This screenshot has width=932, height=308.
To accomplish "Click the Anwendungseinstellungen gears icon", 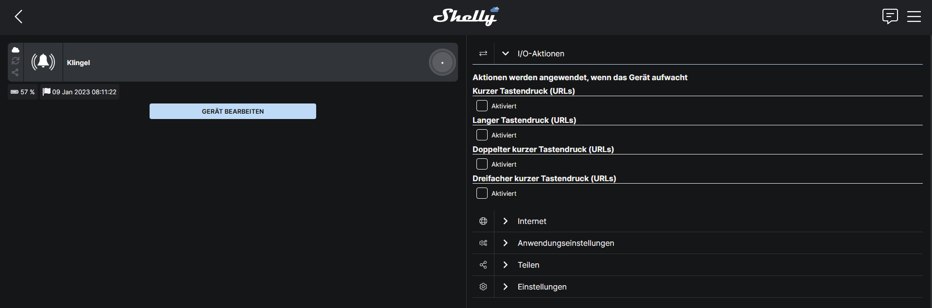I will tap(483, 243).
